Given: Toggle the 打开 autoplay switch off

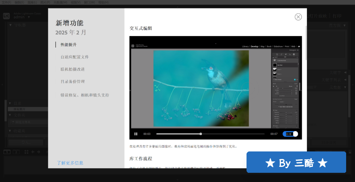Looking at the screenshot, I should [x=290, y=134].
